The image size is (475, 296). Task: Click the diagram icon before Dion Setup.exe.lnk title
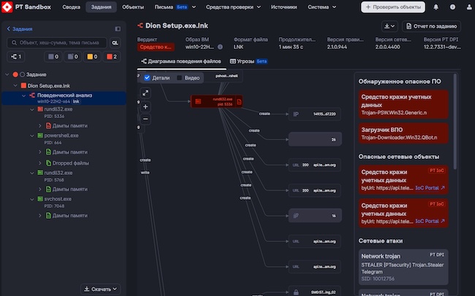[140, 26]
